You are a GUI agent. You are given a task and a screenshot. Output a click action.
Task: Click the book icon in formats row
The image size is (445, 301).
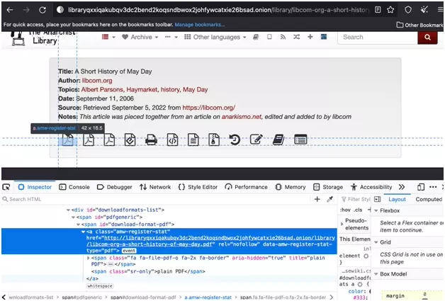click(x=278, y=140)
